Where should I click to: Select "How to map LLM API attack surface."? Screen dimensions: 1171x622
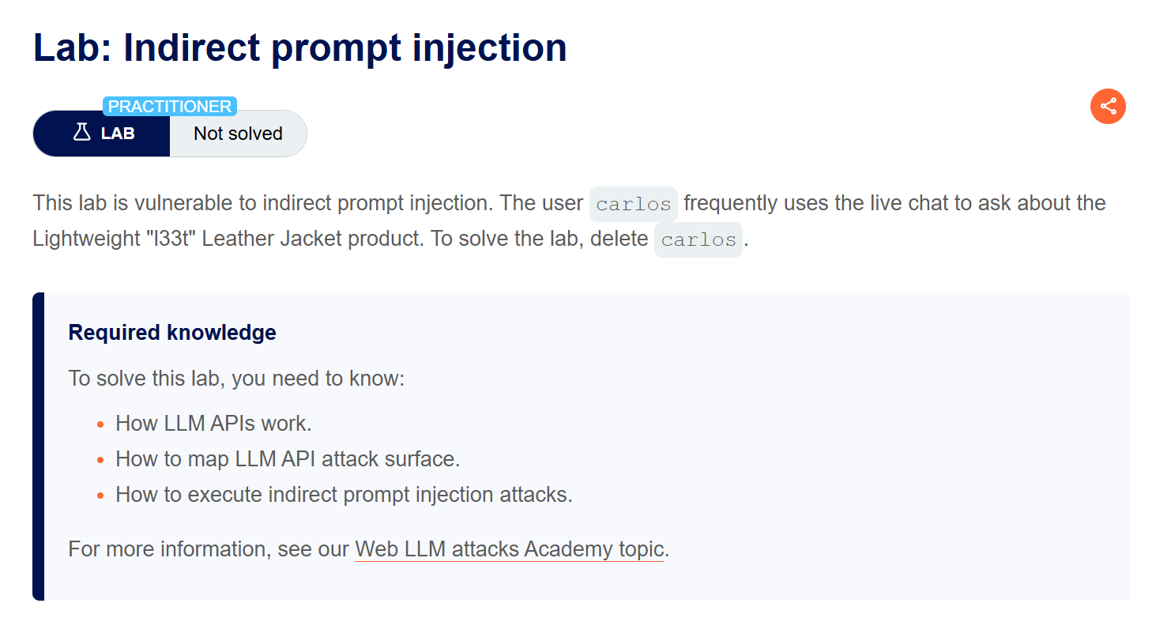click(x=288, y=458)
